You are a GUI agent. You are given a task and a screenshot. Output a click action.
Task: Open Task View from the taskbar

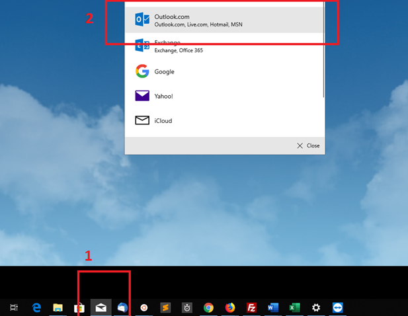pos(14,307)
